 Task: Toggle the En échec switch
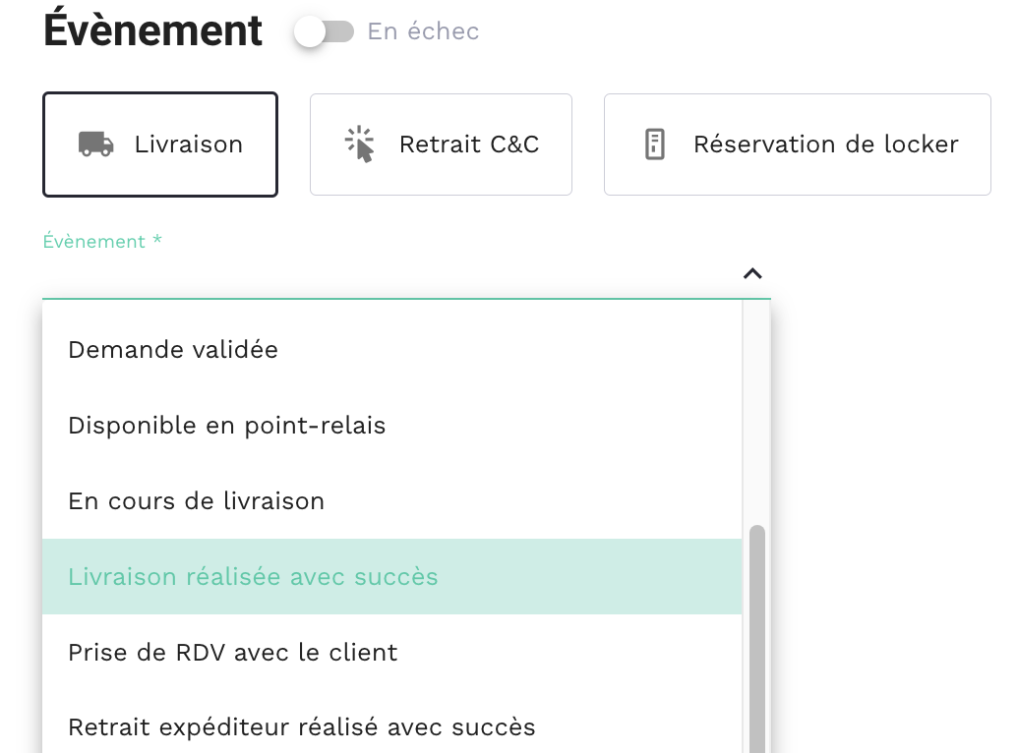[324, 32]
